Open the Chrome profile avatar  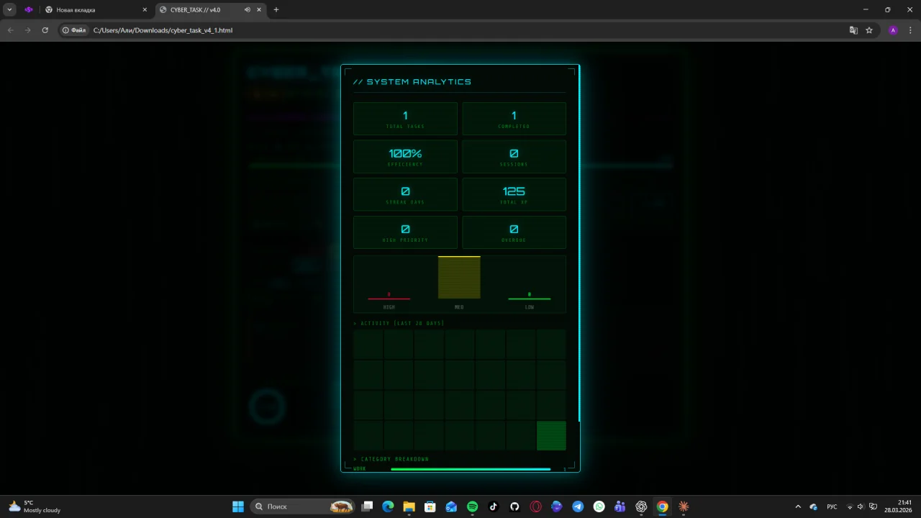(893, 30)
